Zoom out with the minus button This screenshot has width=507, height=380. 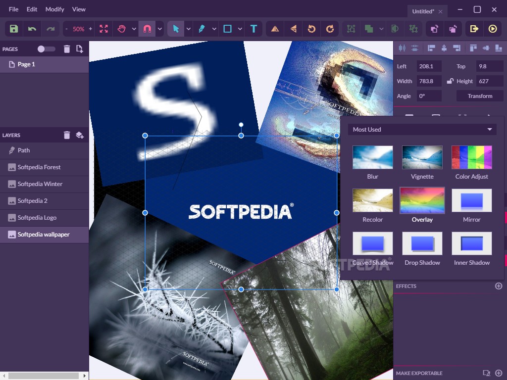[x=67, y=29]
